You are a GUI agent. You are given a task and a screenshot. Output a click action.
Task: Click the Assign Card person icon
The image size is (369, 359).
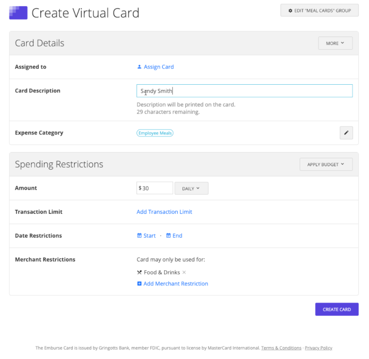[x=139, y=67]
